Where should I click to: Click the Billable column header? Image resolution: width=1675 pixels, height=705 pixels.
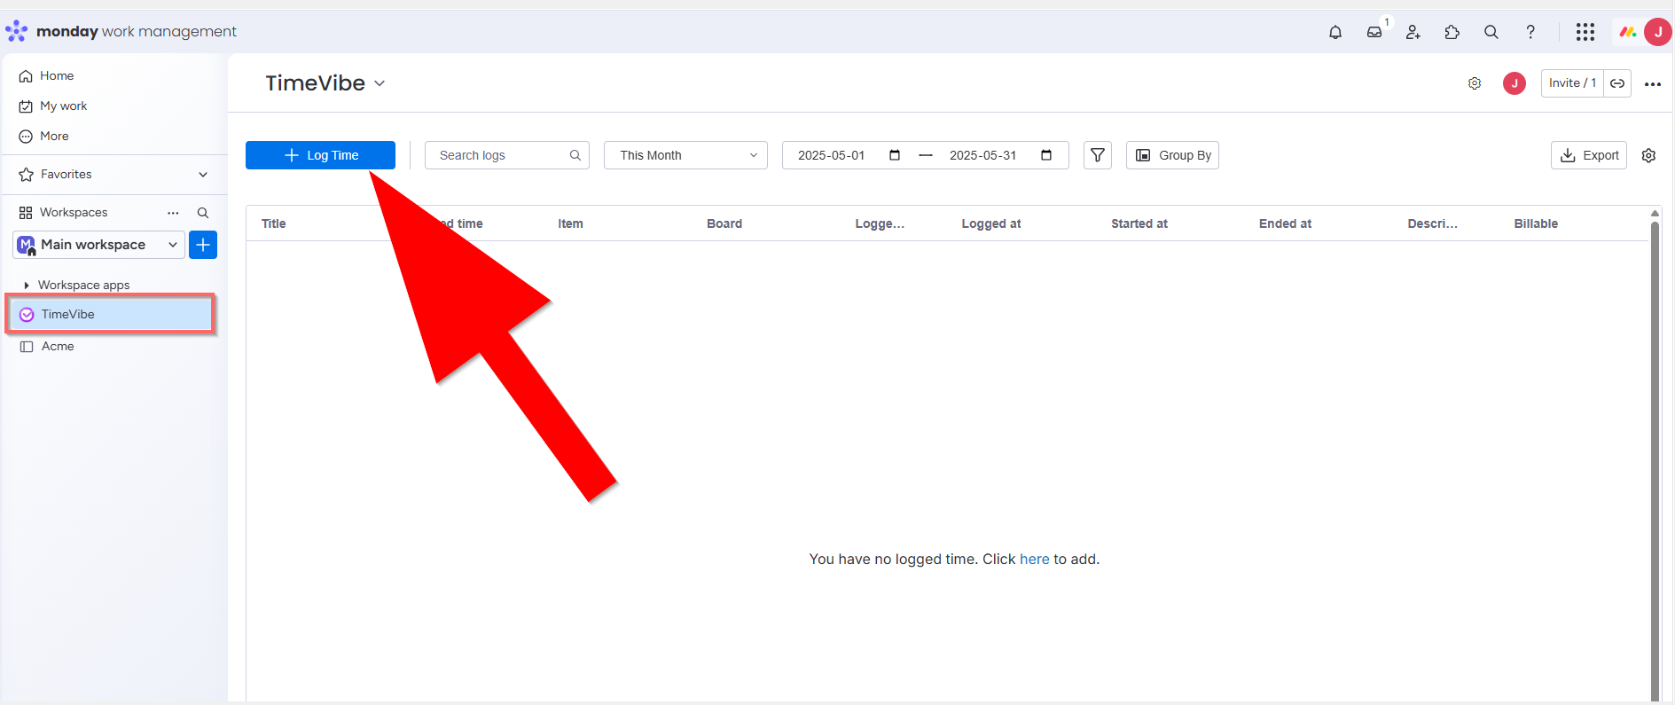(x=1536, y=223)
